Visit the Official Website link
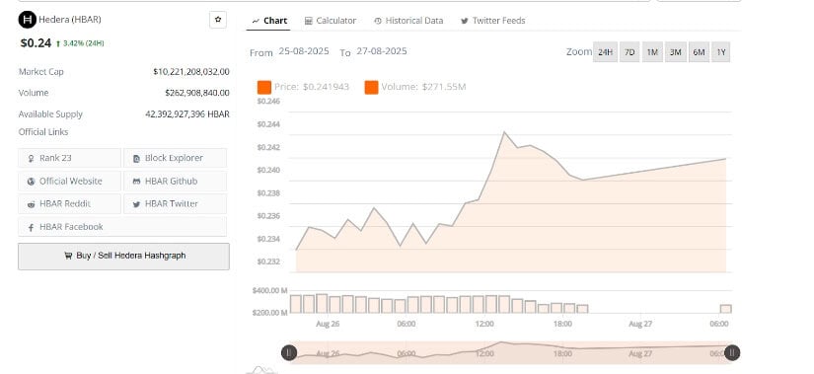The width and height of the screenshot is (814, 374). [x=70, y=182]
